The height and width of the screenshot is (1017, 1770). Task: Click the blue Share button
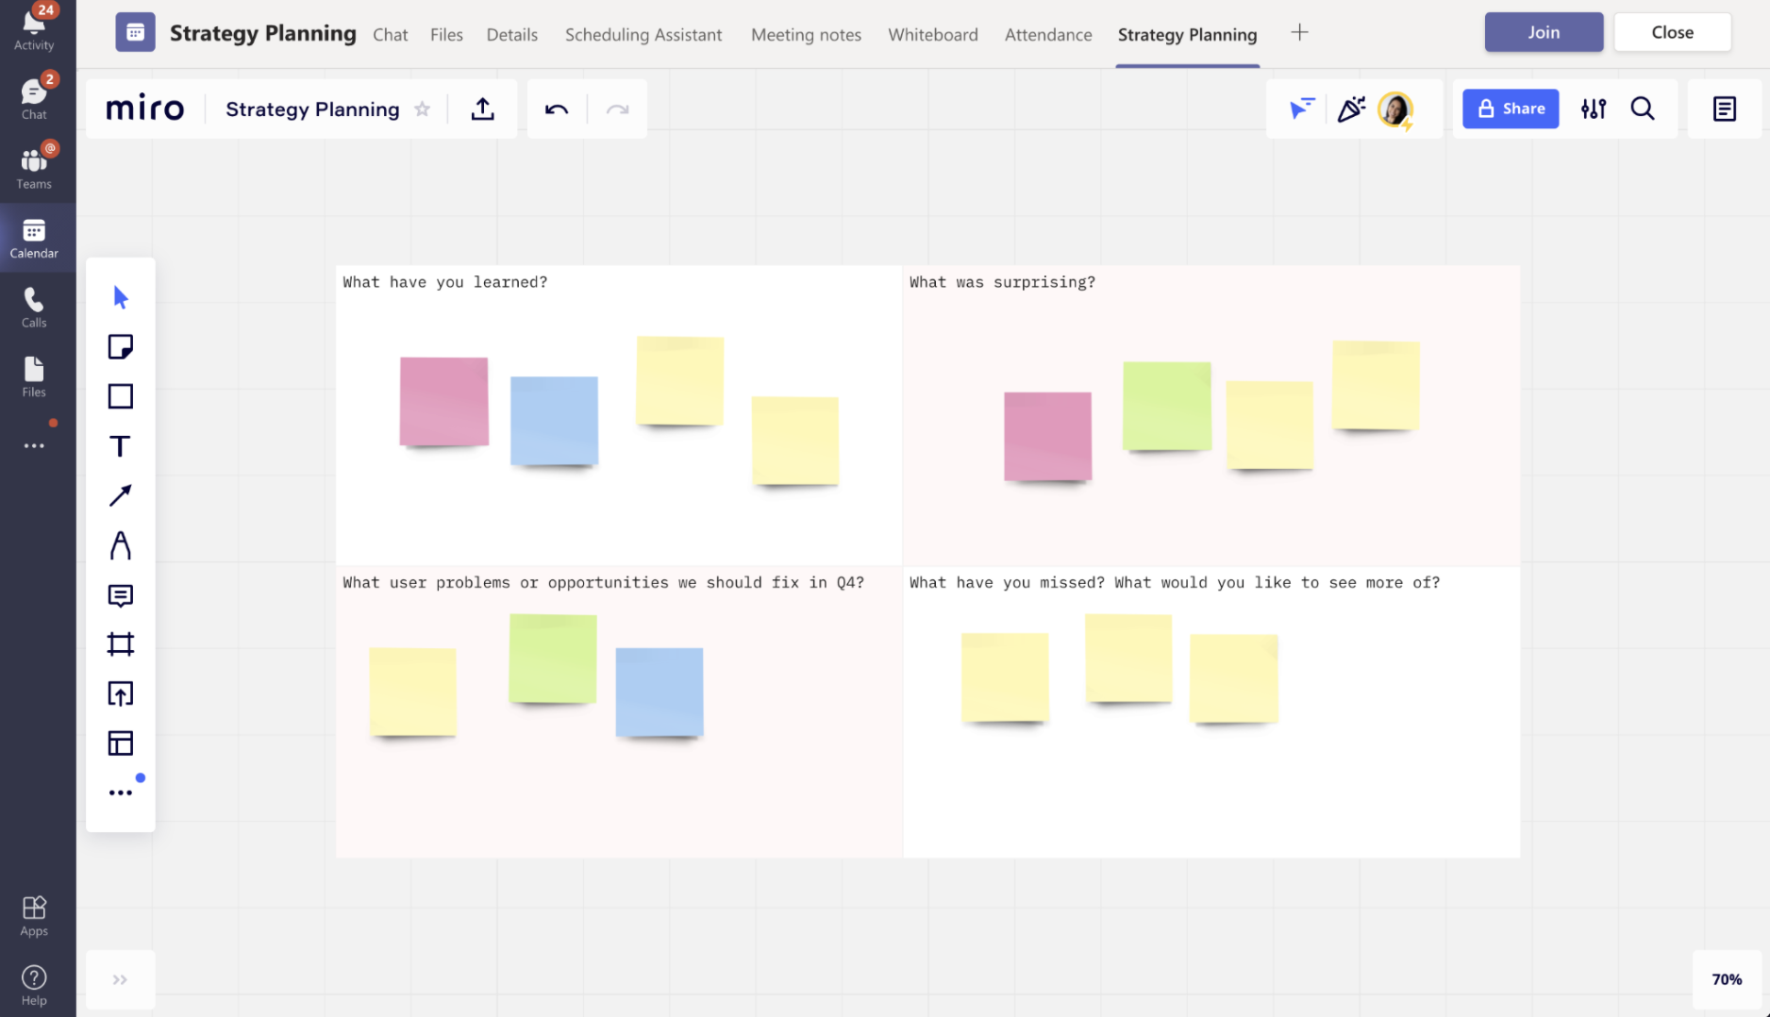coord(1510,109)
